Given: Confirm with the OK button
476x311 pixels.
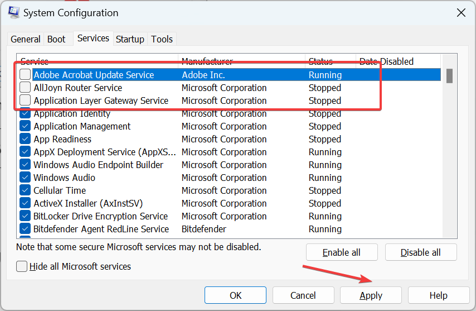Looking at the screenshot, I should click(x=235, y=295).
